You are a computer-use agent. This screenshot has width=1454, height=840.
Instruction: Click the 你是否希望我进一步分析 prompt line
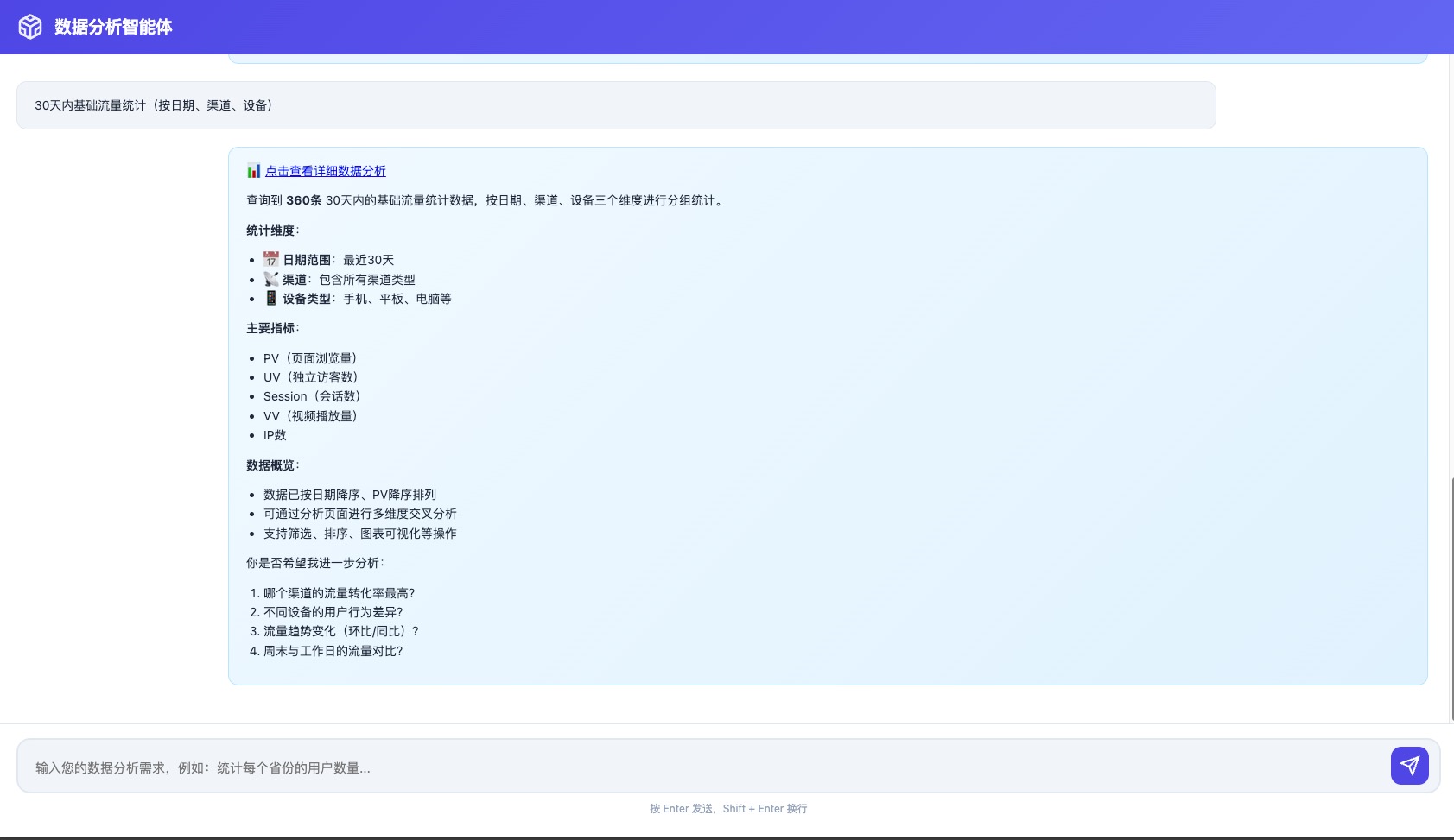(315, 563)
